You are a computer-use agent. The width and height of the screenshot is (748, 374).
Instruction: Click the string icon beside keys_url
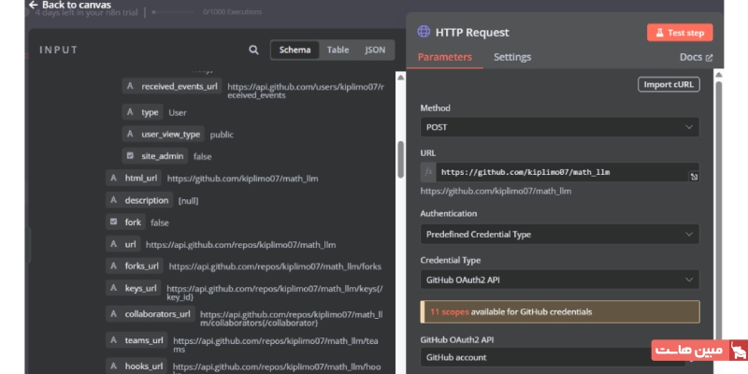point(113,288)
